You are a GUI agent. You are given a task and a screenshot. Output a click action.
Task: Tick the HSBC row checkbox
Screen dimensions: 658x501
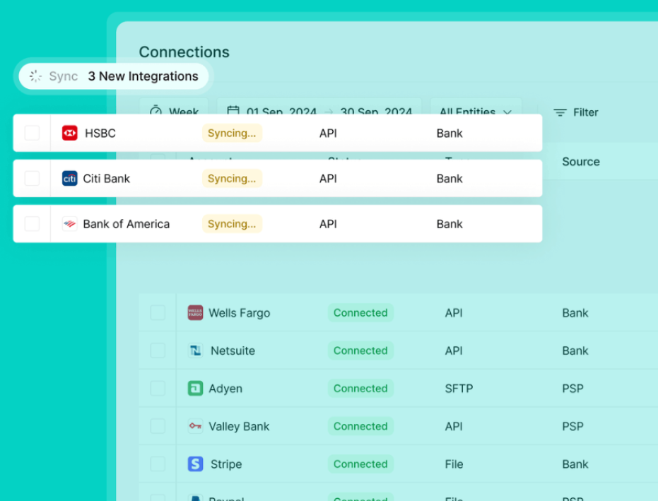pyautogui.click(x=32, y=133)
